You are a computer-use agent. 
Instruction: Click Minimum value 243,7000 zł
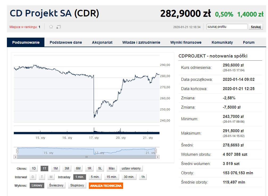click(x=233, y=117)
